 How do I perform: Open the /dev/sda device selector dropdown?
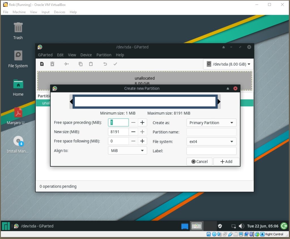[x=229, y=64]
